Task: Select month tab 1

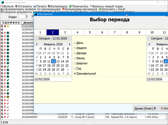Action: tap(40, 32)
